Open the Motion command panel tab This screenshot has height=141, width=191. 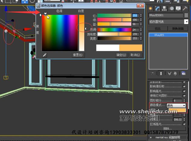pyautogui.click(x=172, y=8)
